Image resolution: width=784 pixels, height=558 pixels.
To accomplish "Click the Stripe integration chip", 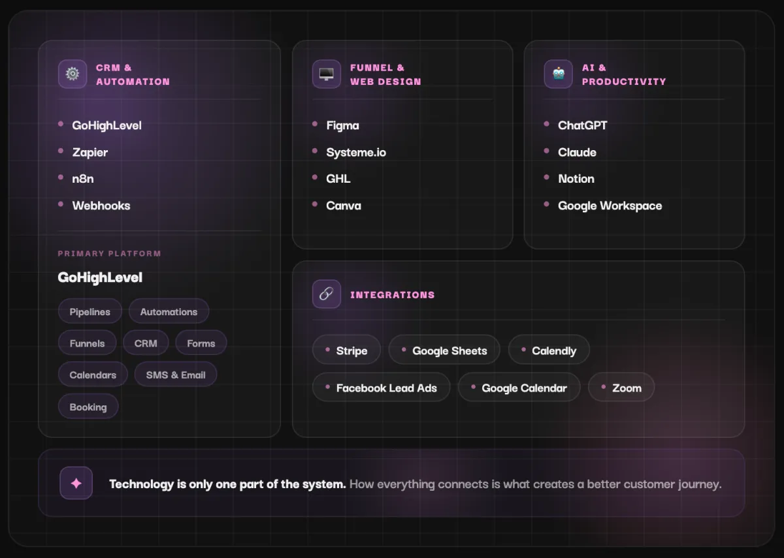I will (x=347, y=350).
